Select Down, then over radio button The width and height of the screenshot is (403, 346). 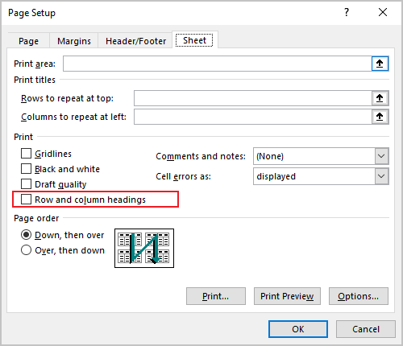(x=26, y=235)
